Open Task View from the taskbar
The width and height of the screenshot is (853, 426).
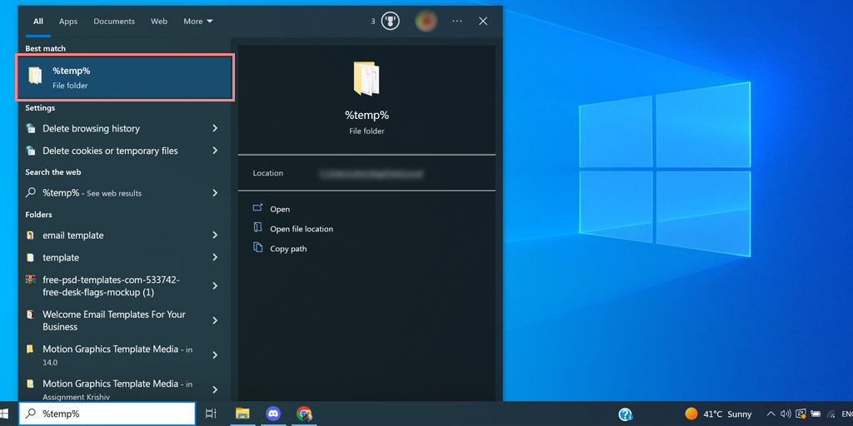click(211, 414)
